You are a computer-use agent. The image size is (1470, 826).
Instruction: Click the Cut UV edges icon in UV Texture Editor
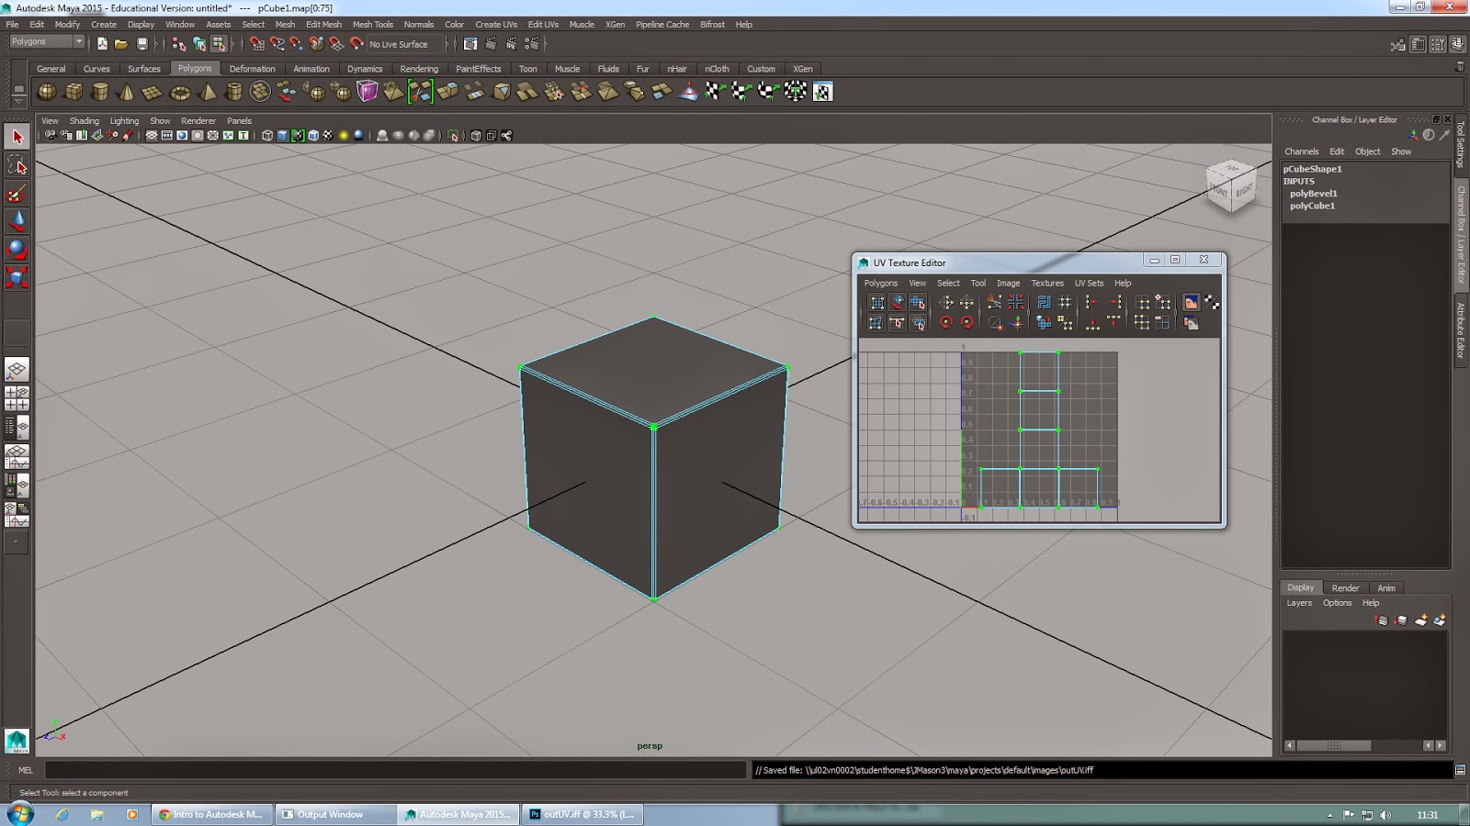click(994, 302)
